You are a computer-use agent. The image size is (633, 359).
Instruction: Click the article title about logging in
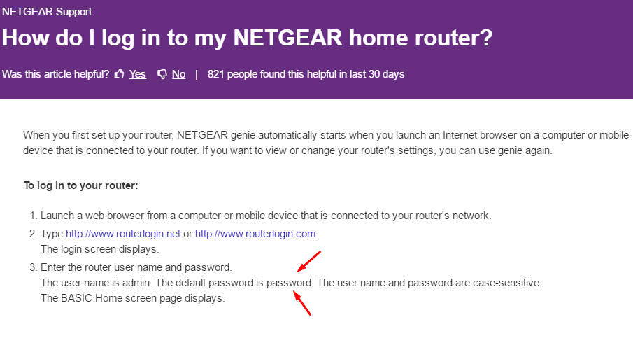[247, 38]
